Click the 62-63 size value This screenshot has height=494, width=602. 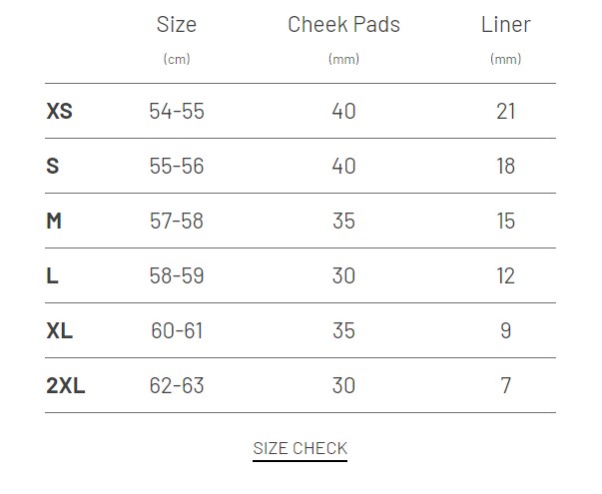177,386
